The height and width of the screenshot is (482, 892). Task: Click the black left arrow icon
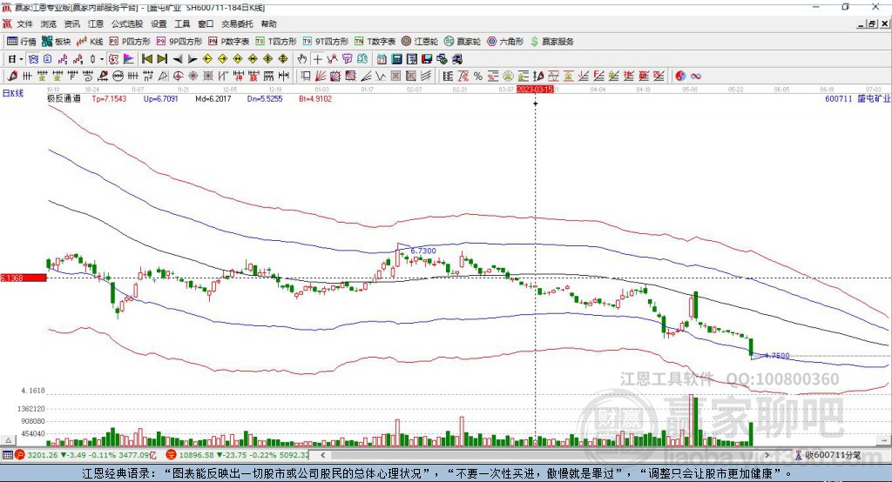click(178, 59)
